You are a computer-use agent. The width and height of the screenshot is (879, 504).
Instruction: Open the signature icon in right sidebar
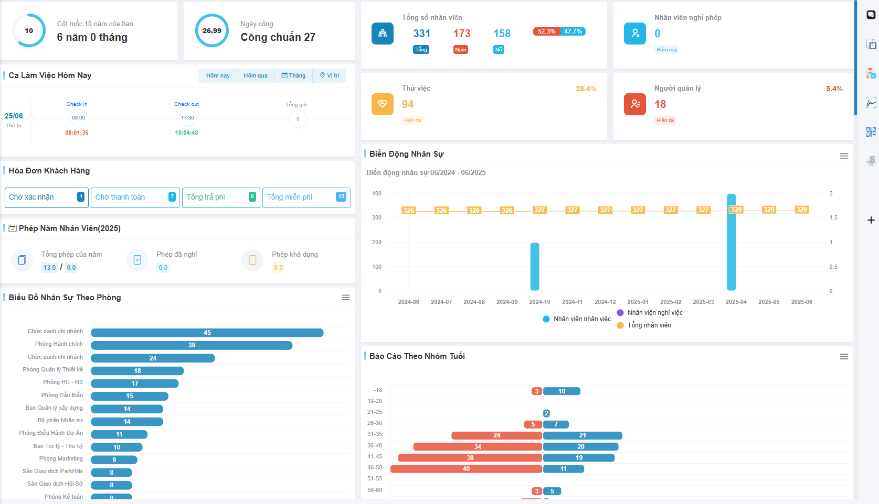click(x=871, y=103)
